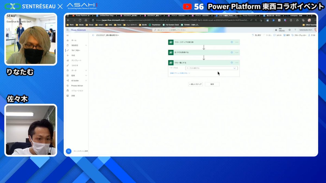Screen dimensions: 326x183
Task: Open ellipsis menu of 行を一覧にする step
Action: (x=237, y=62)
